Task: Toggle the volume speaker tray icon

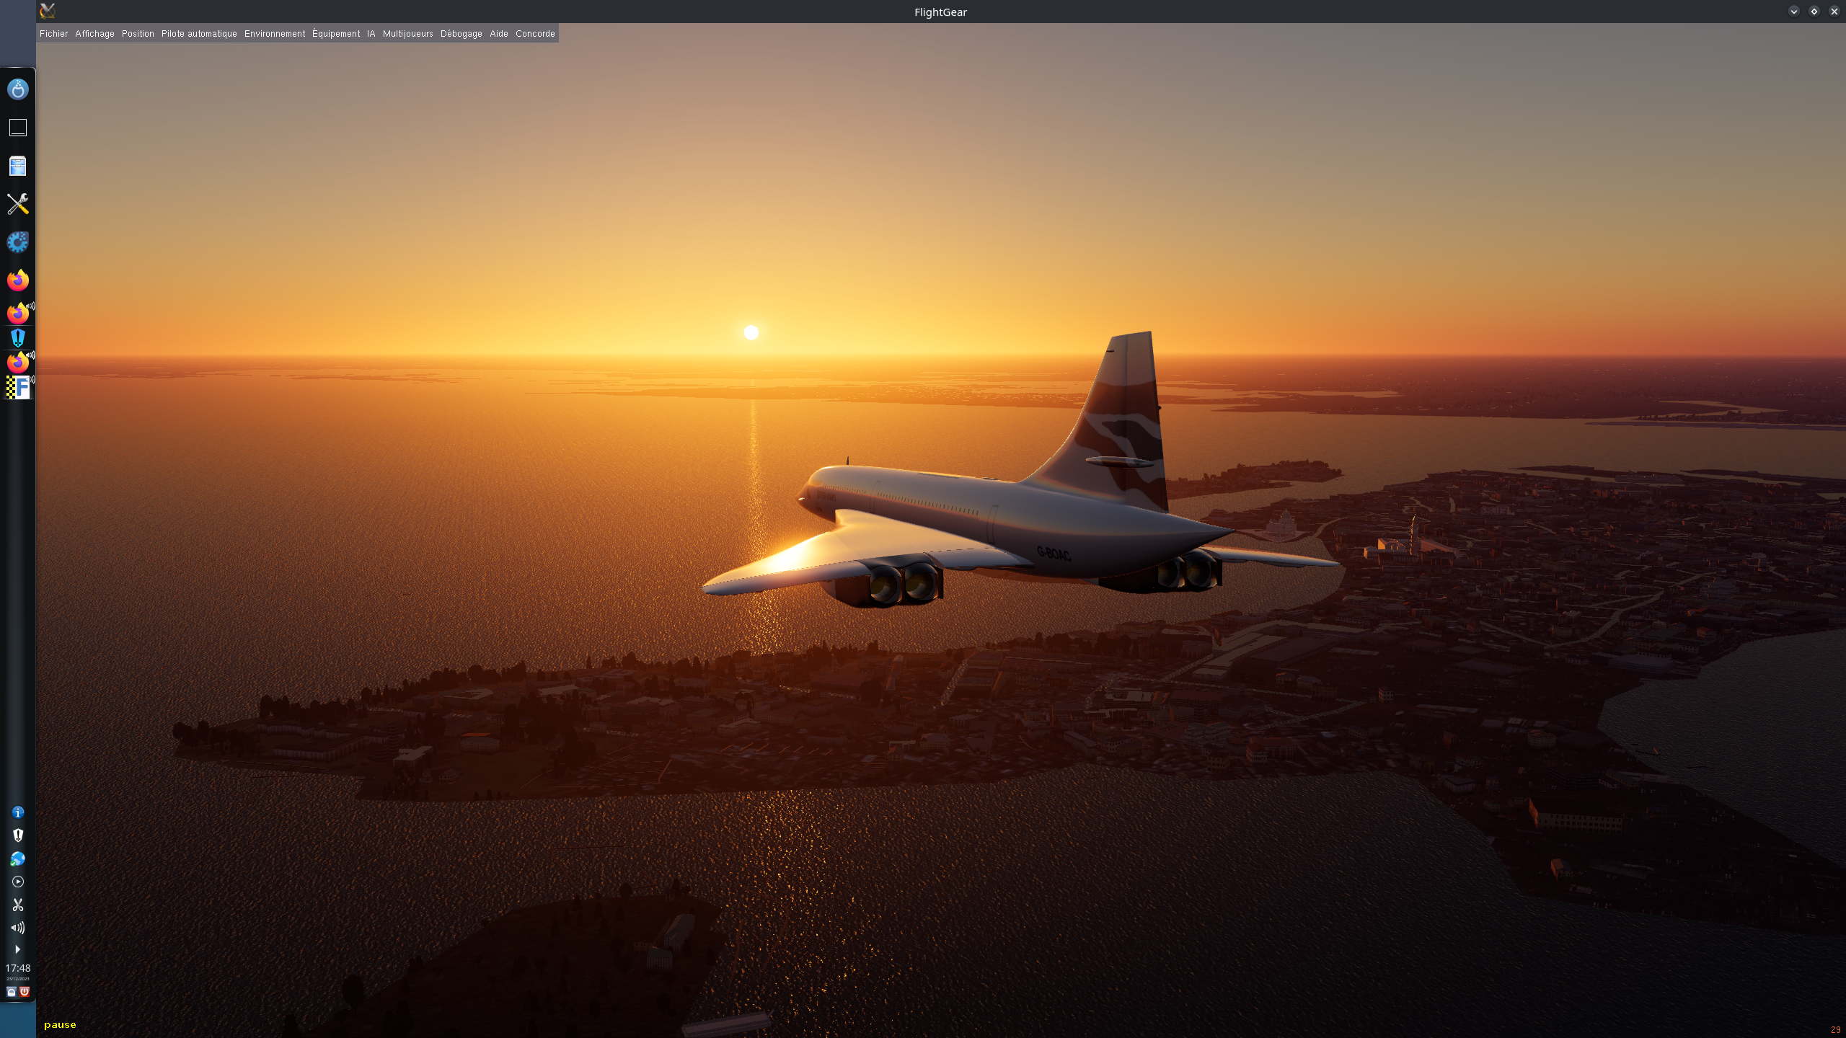Action: [x=18, y=928]
